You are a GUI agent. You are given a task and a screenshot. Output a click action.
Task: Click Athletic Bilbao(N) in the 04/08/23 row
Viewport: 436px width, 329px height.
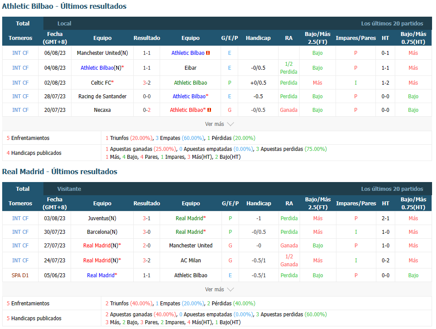101,68
